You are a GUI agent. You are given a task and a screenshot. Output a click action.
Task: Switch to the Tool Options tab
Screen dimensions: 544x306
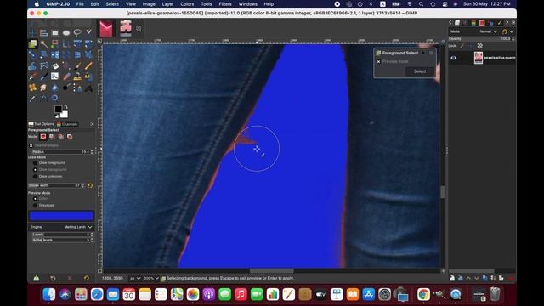(42, 124)
